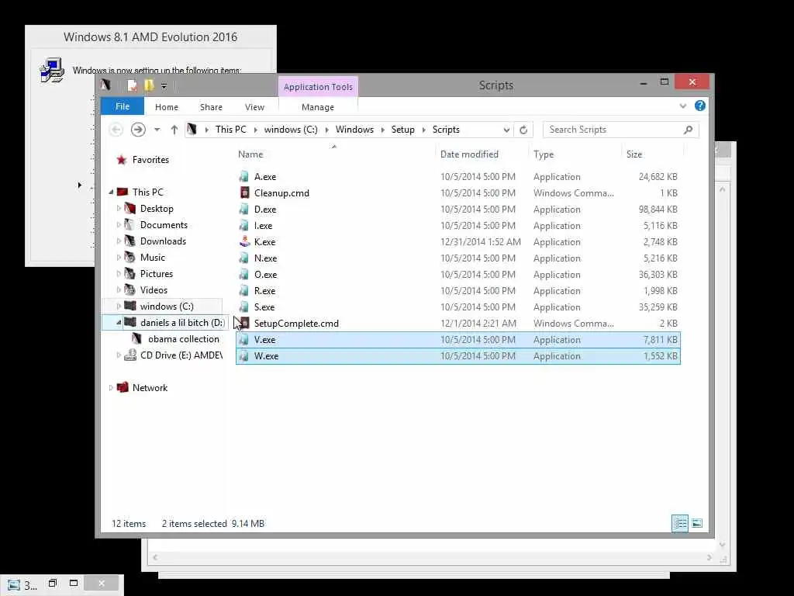Viewport: 794px width, 596px height.
Task: Sort by the Date modified column header
Action: pos(481,154)
